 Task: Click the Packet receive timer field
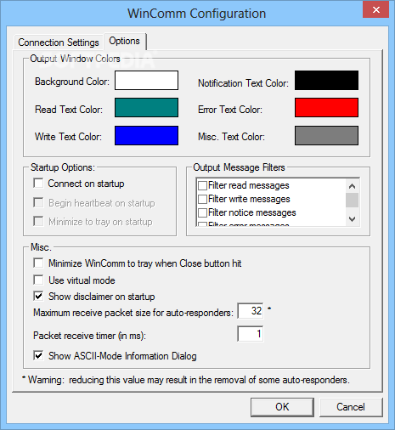pos(251,334)
